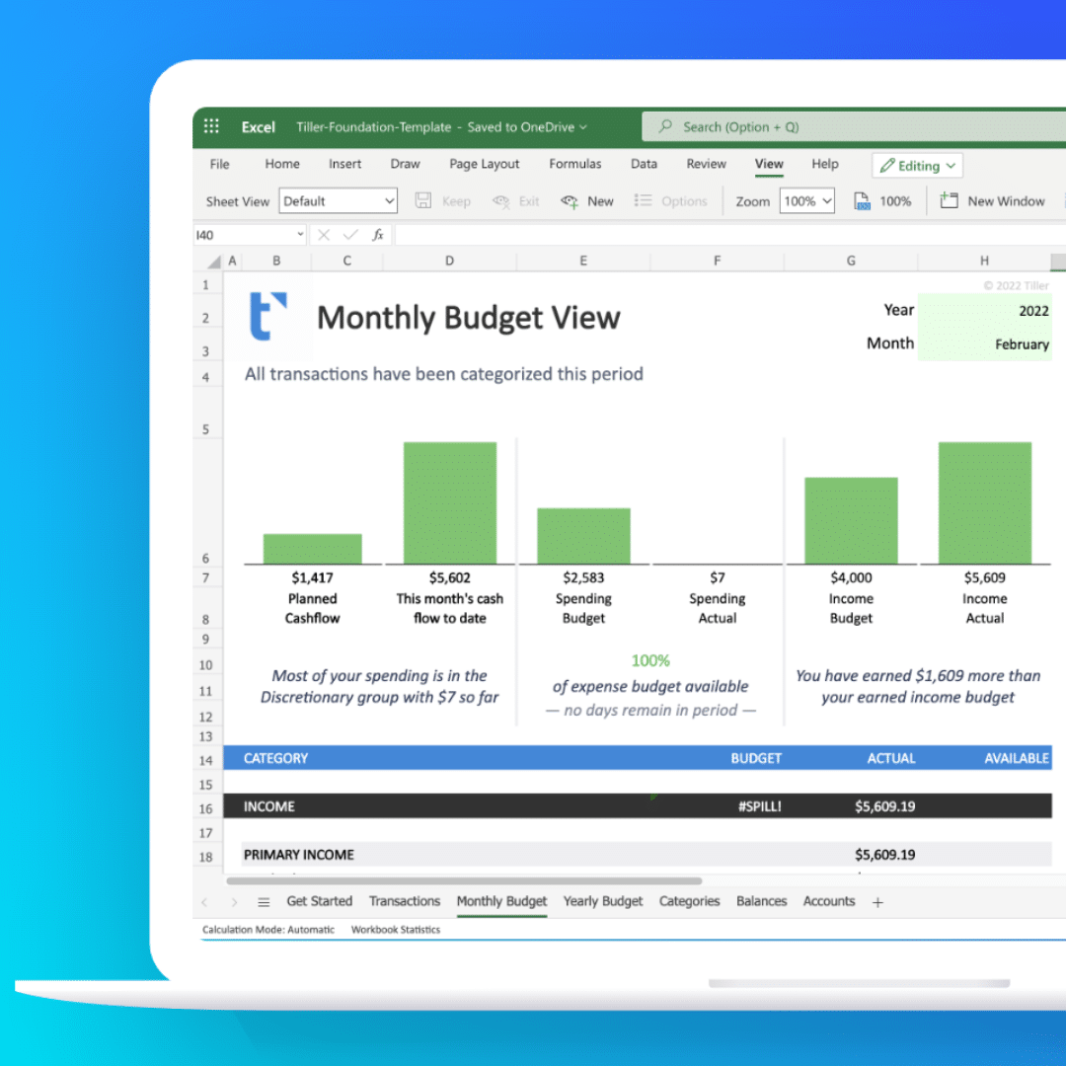Switch to the Insert ribbon tab
The image size is (1066, 1066).
pos(344,164)
